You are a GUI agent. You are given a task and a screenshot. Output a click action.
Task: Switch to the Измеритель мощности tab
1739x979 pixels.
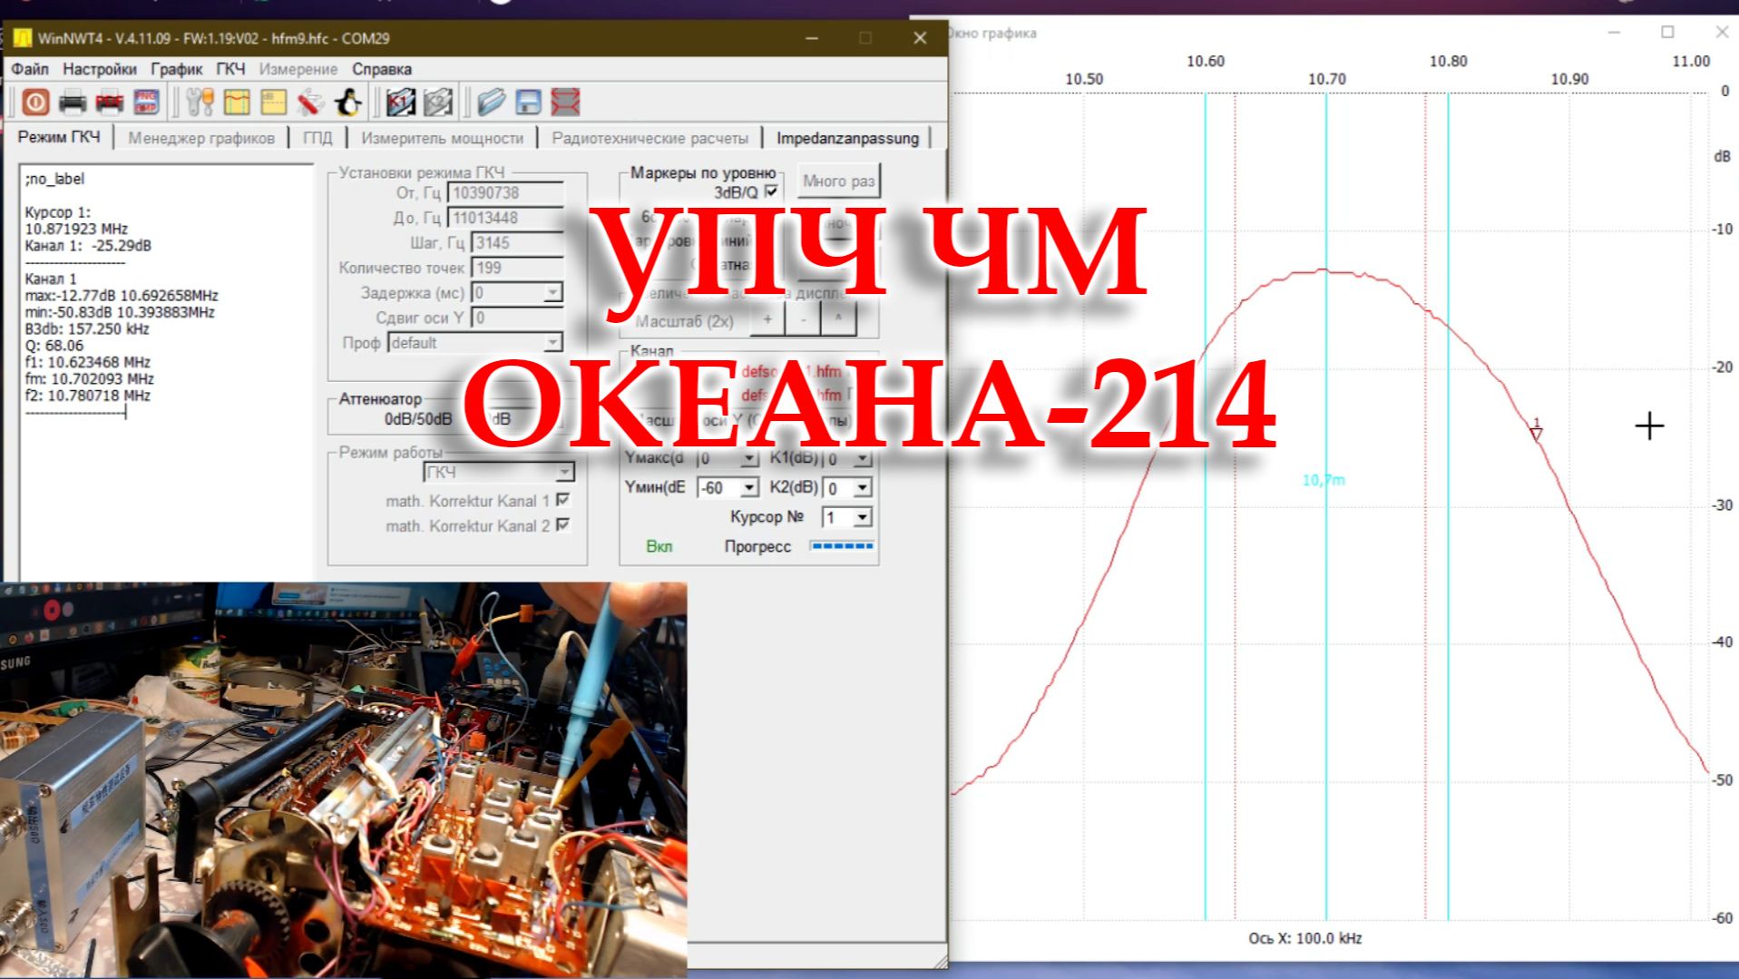click(443, 138)
